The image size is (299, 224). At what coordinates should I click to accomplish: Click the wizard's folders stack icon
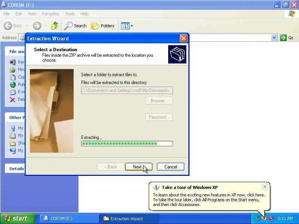tap(177, 54)
